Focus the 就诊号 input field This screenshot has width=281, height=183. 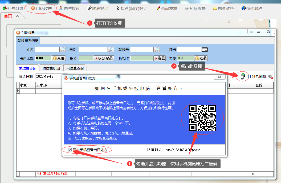142,50
